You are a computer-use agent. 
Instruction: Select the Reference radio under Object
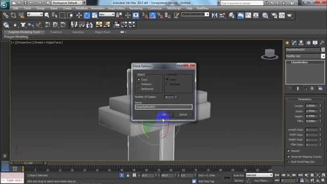(x=138, y=89)
